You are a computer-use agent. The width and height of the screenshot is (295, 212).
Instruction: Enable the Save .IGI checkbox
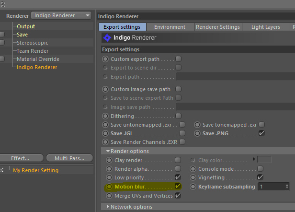coord(182,133)
